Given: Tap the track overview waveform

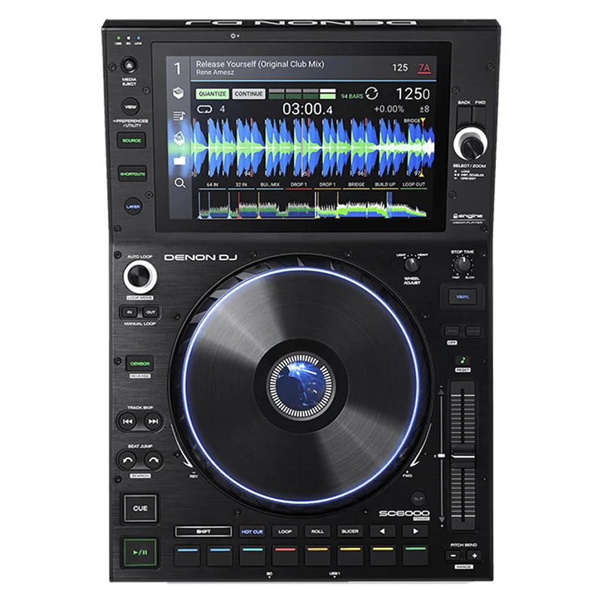Looking at the screenshot, I should click(x=312, y=204).
